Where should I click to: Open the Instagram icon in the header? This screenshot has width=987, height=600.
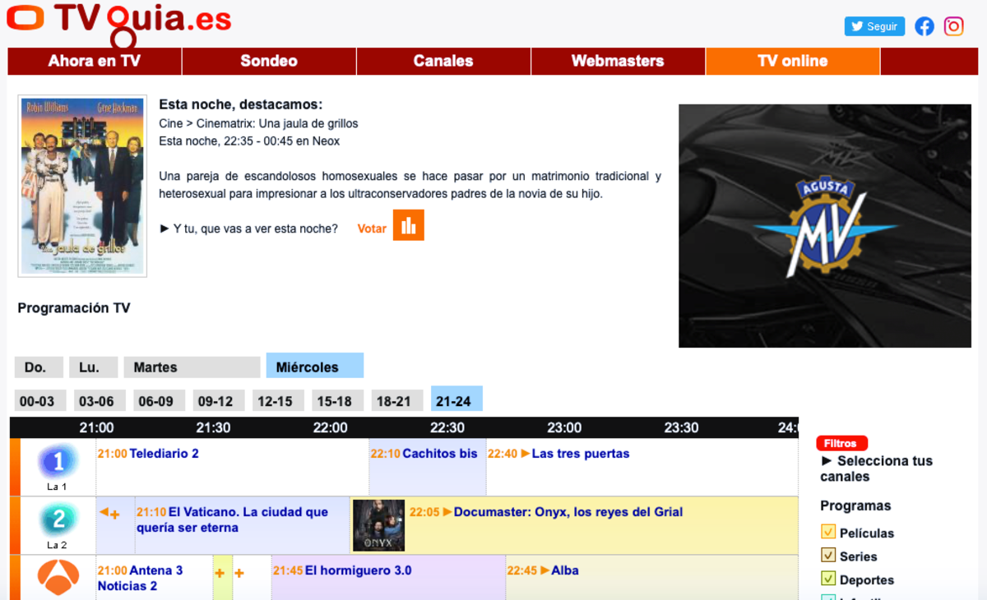953,26
